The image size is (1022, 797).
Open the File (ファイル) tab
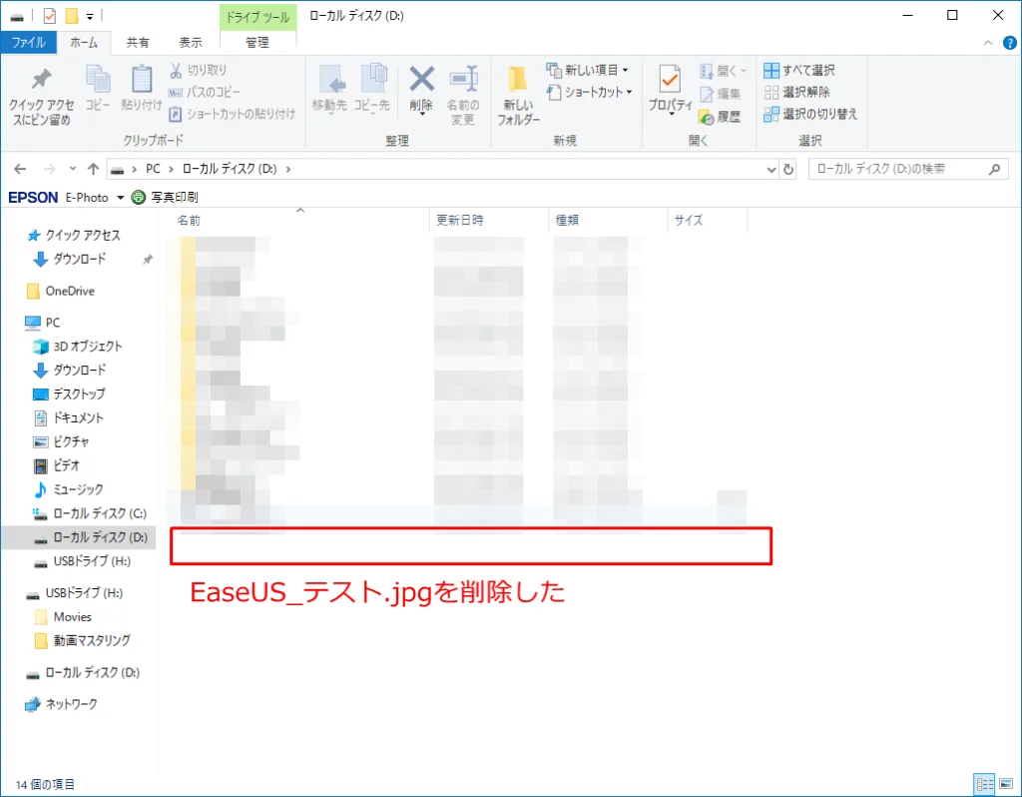[28, 43]
